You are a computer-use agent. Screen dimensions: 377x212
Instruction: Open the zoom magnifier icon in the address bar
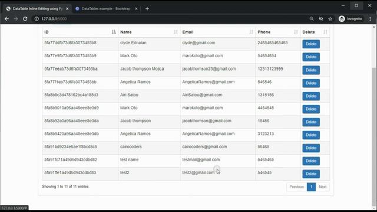point(312,19)
